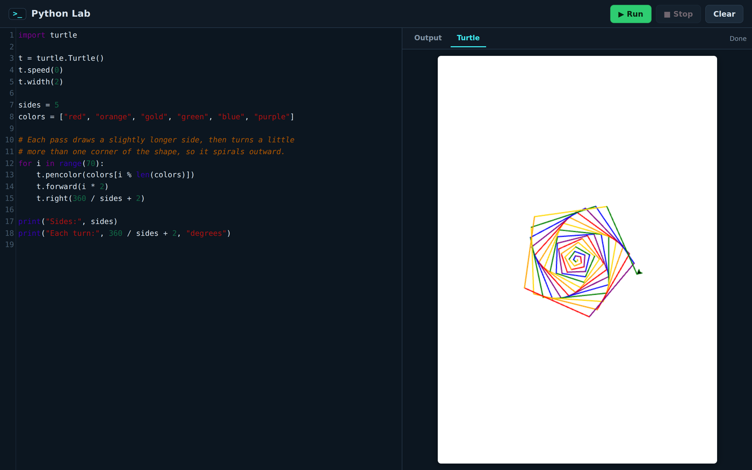752x470 pixels.
Task: Click the print "Sides:" line
Action: 68,221
